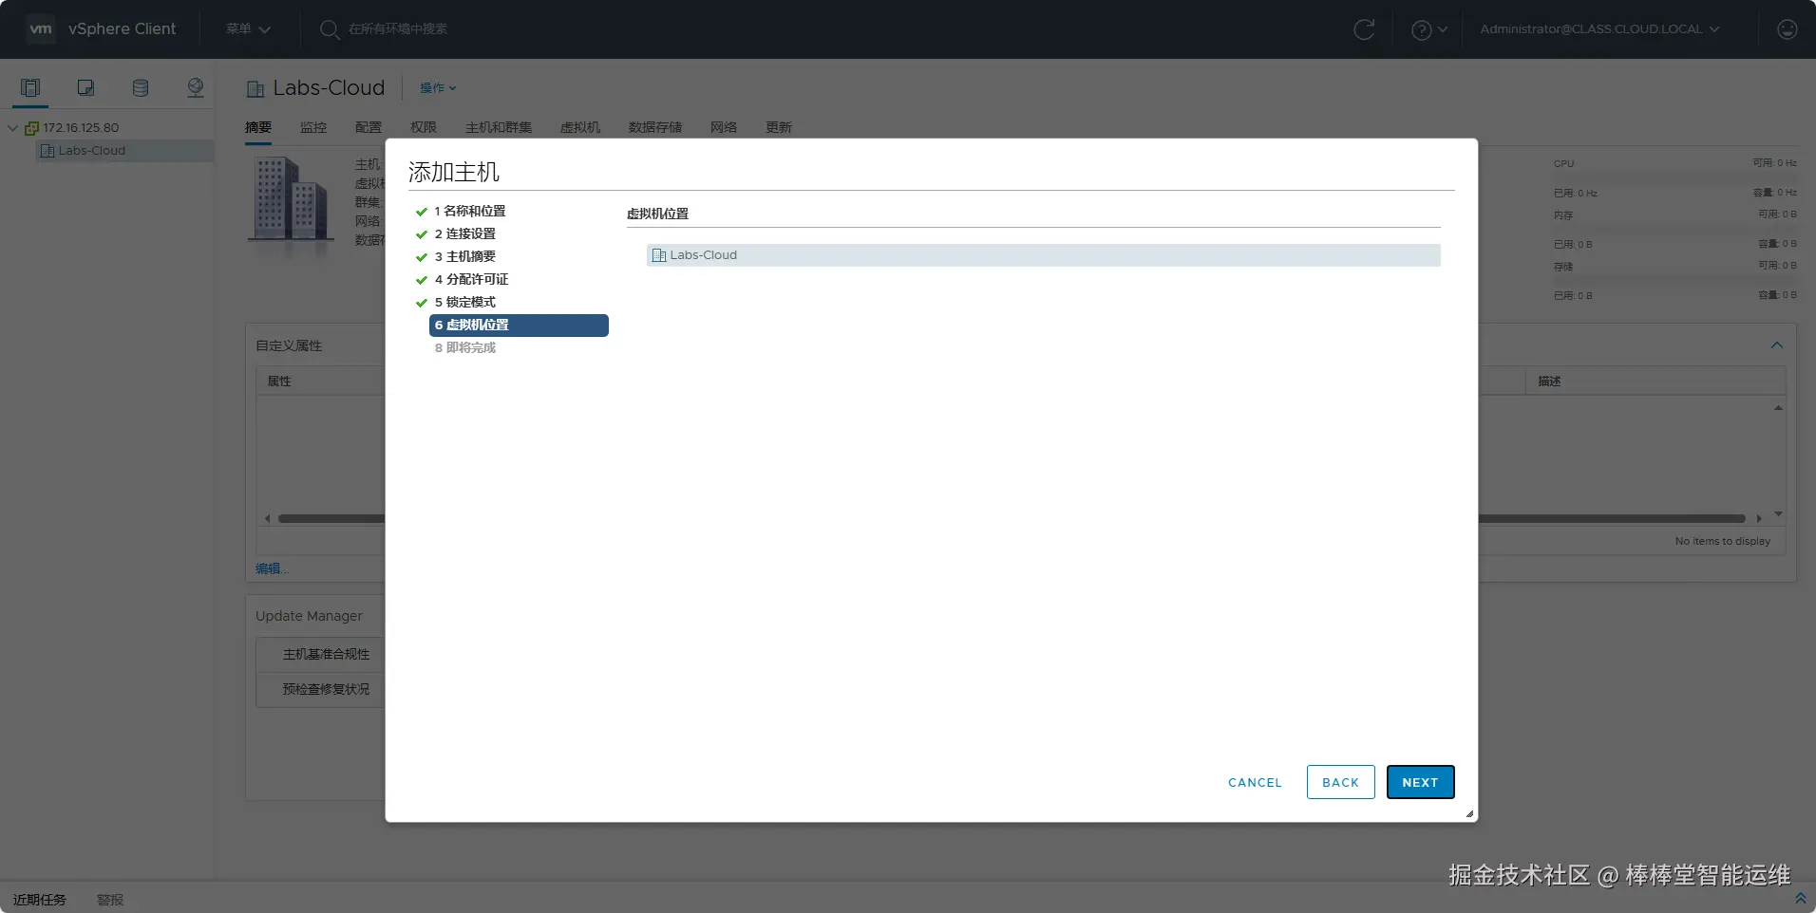Select the active step 6 虚拟机位置

coord(519,326)
